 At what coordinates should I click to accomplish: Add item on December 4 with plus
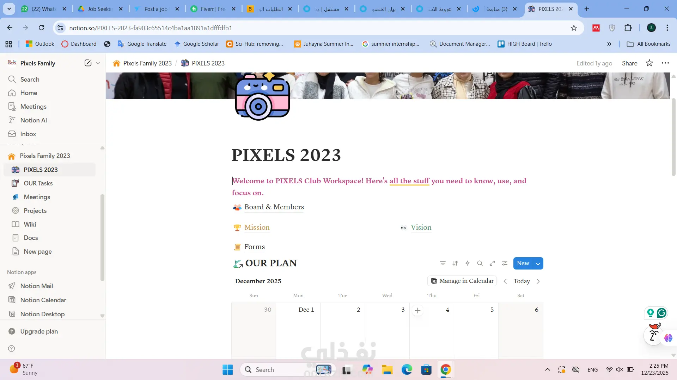[417, 310]
